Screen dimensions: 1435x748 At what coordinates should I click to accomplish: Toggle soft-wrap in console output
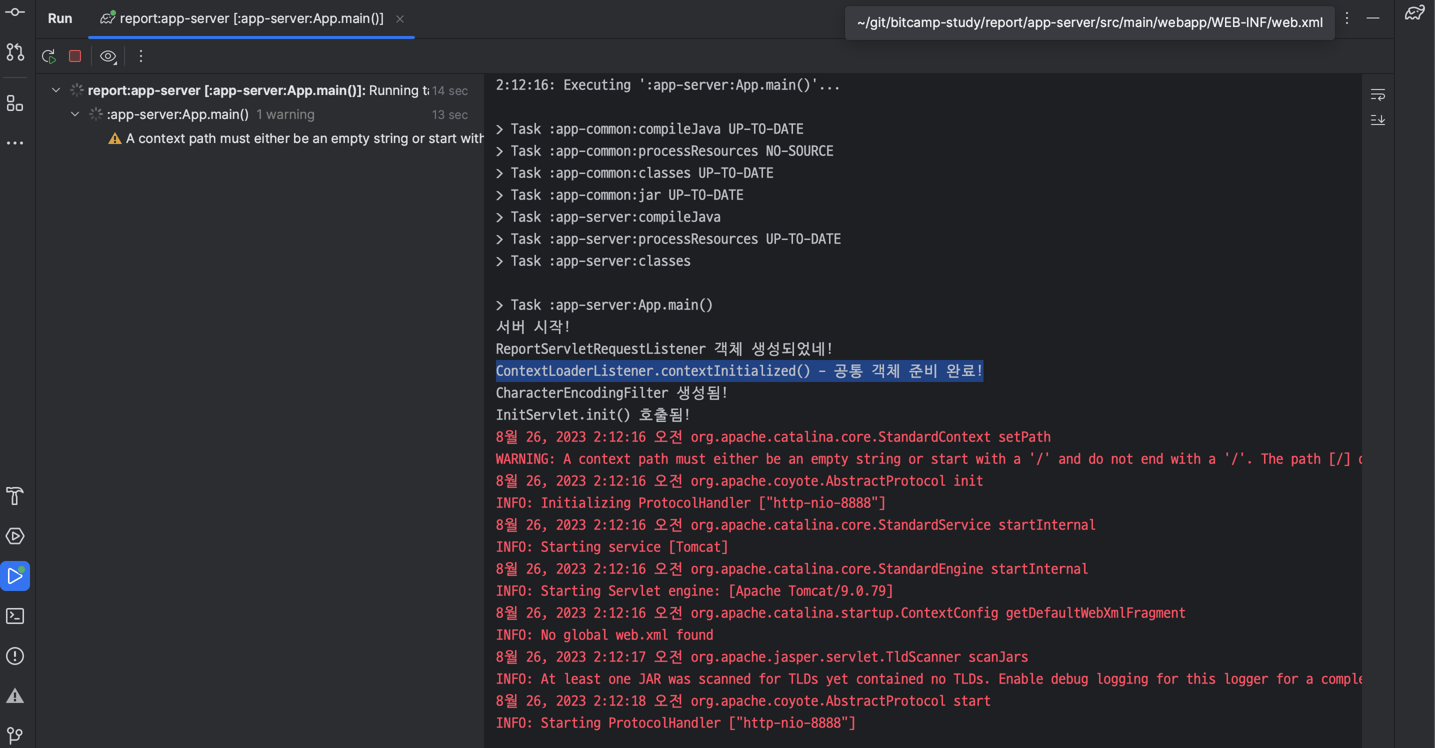coord(1377,95)
